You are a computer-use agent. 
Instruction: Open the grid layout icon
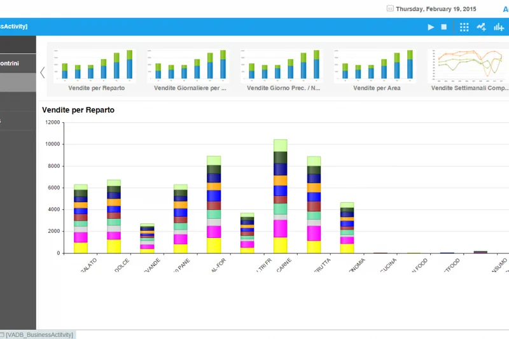pos(464,27)
